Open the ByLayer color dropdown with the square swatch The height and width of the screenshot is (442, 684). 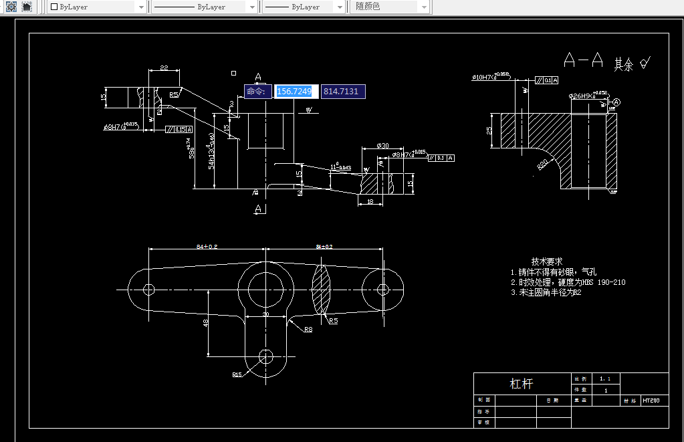tap(97, 7)
